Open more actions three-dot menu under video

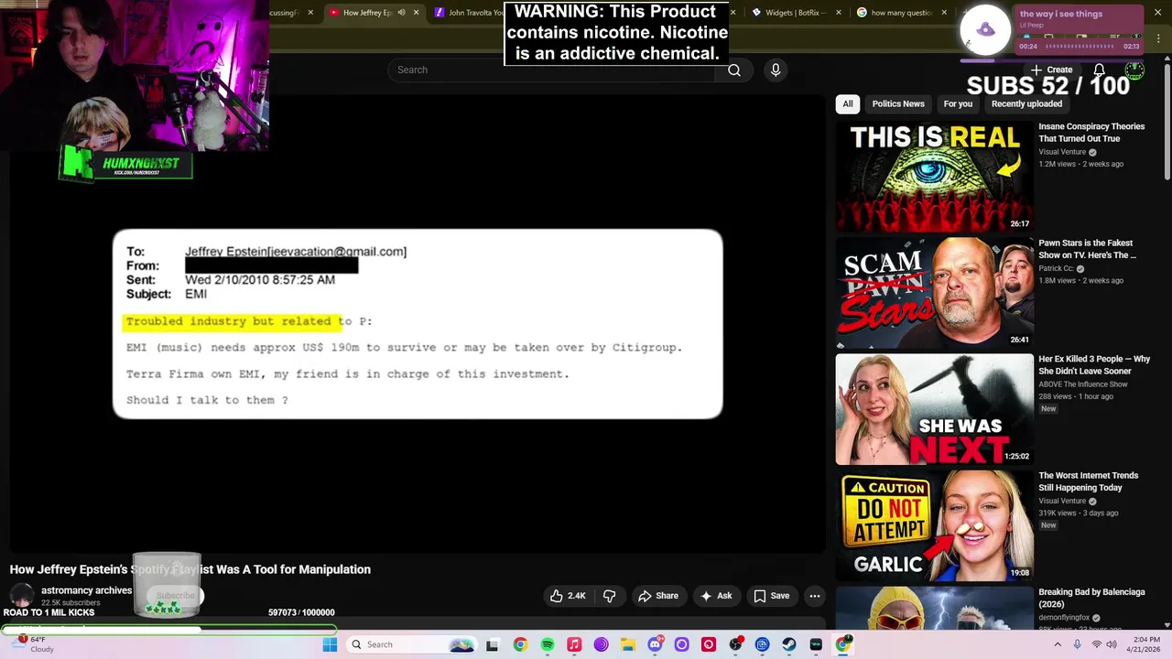(814, 596)
